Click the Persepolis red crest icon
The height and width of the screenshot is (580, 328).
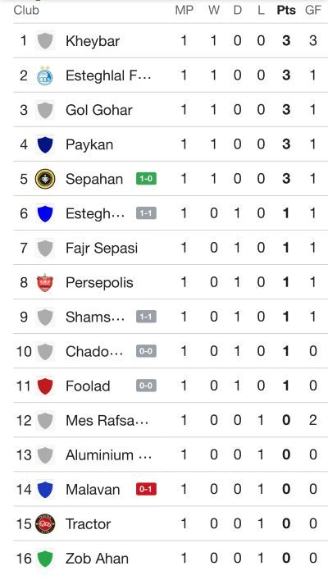pyautogui.click(x=45, y=282)
